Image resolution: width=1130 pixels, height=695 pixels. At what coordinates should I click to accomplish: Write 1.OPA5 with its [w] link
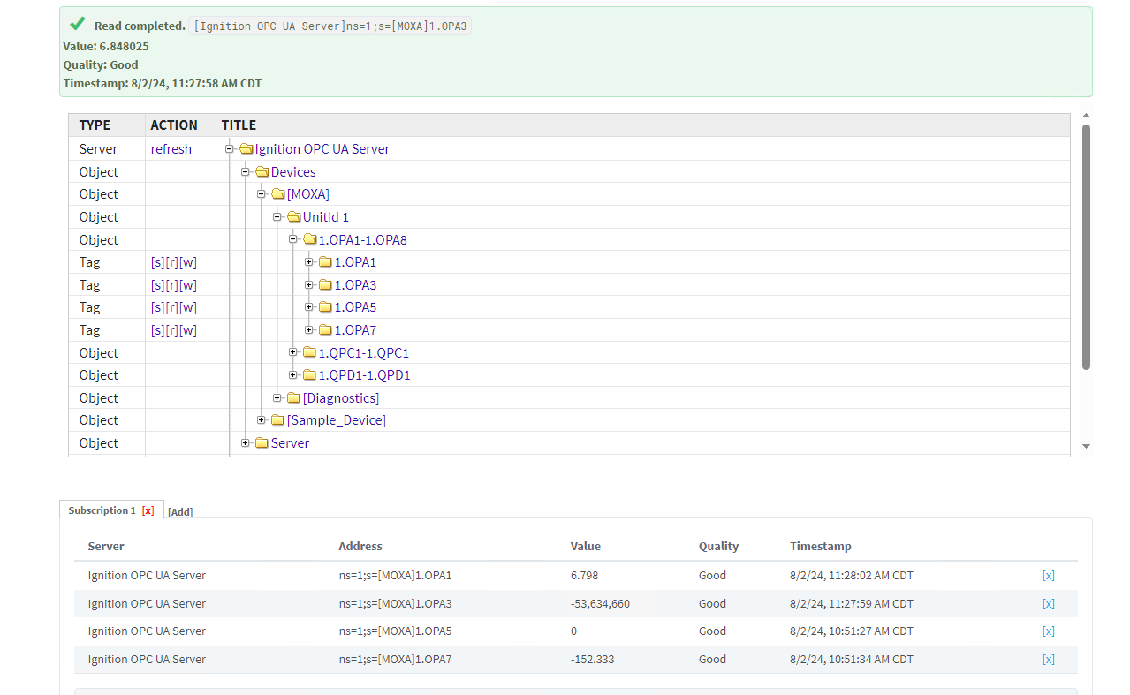(188, 307)
